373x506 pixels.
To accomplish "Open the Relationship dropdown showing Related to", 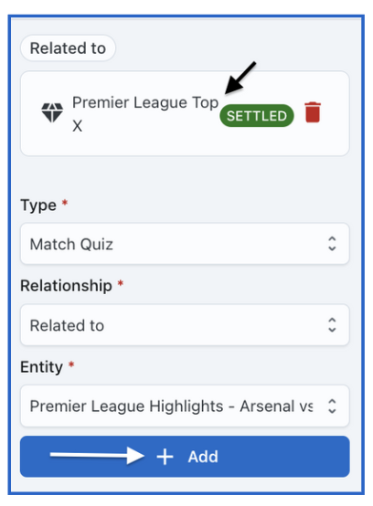I will pos(185,324).
